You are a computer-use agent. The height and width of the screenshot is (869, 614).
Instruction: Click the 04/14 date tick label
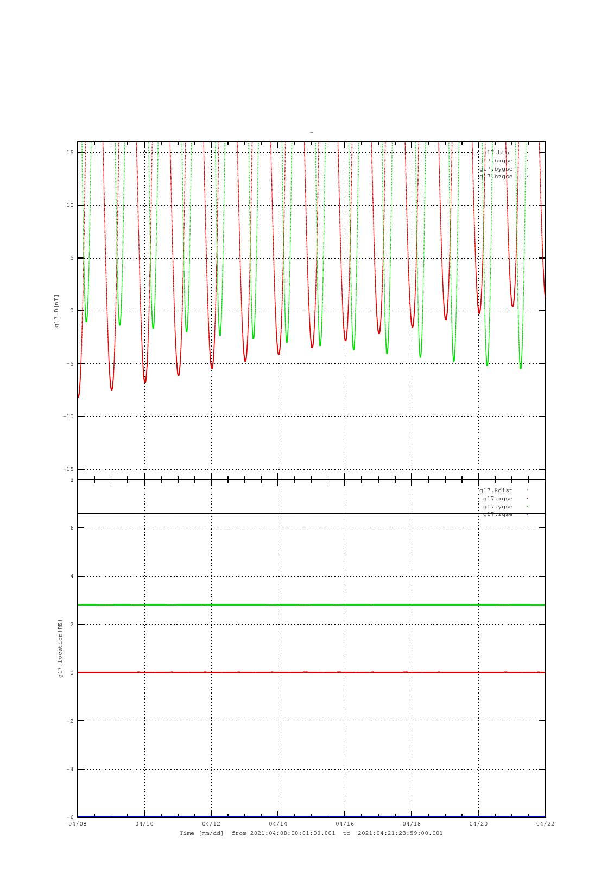coord(278,824)
